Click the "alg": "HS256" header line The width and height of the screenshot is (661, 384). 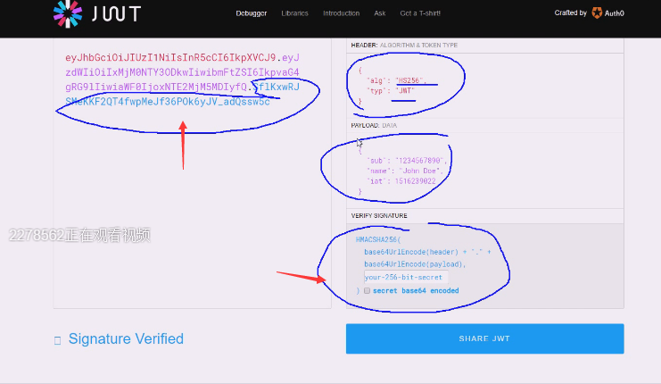point(397,80)
